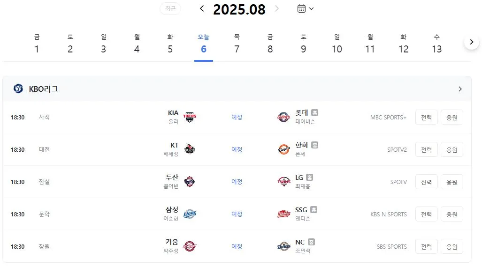Click the Lotte Giants team logo
Image resolution: width=482 pixels, height=266 pixels.
tap(283, 117)
